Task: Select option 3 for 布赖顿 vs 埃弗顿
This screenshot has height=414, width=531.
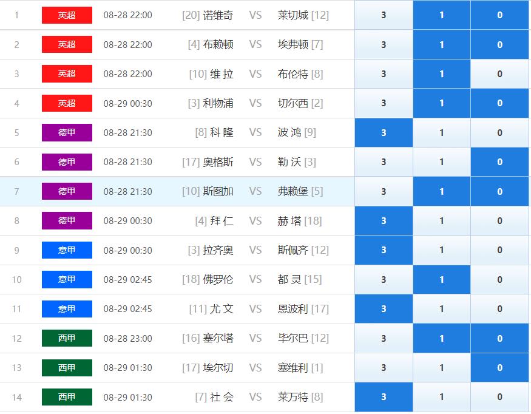Action: click(384, 44)
